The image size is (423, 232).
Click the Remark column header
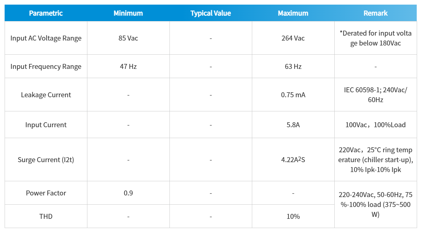pyautogui.click(x=376, y=13)
